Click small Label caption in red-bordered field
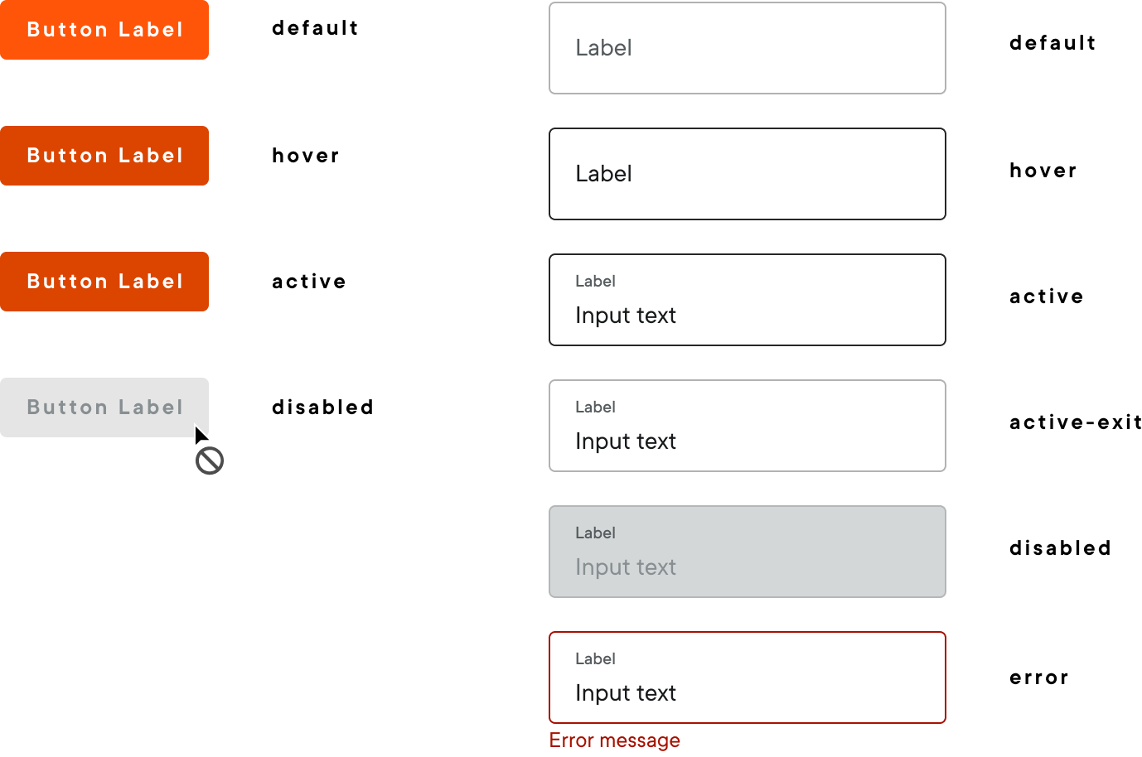The image size is (1142, 757). pyautogui.click(x=595, y=659)
